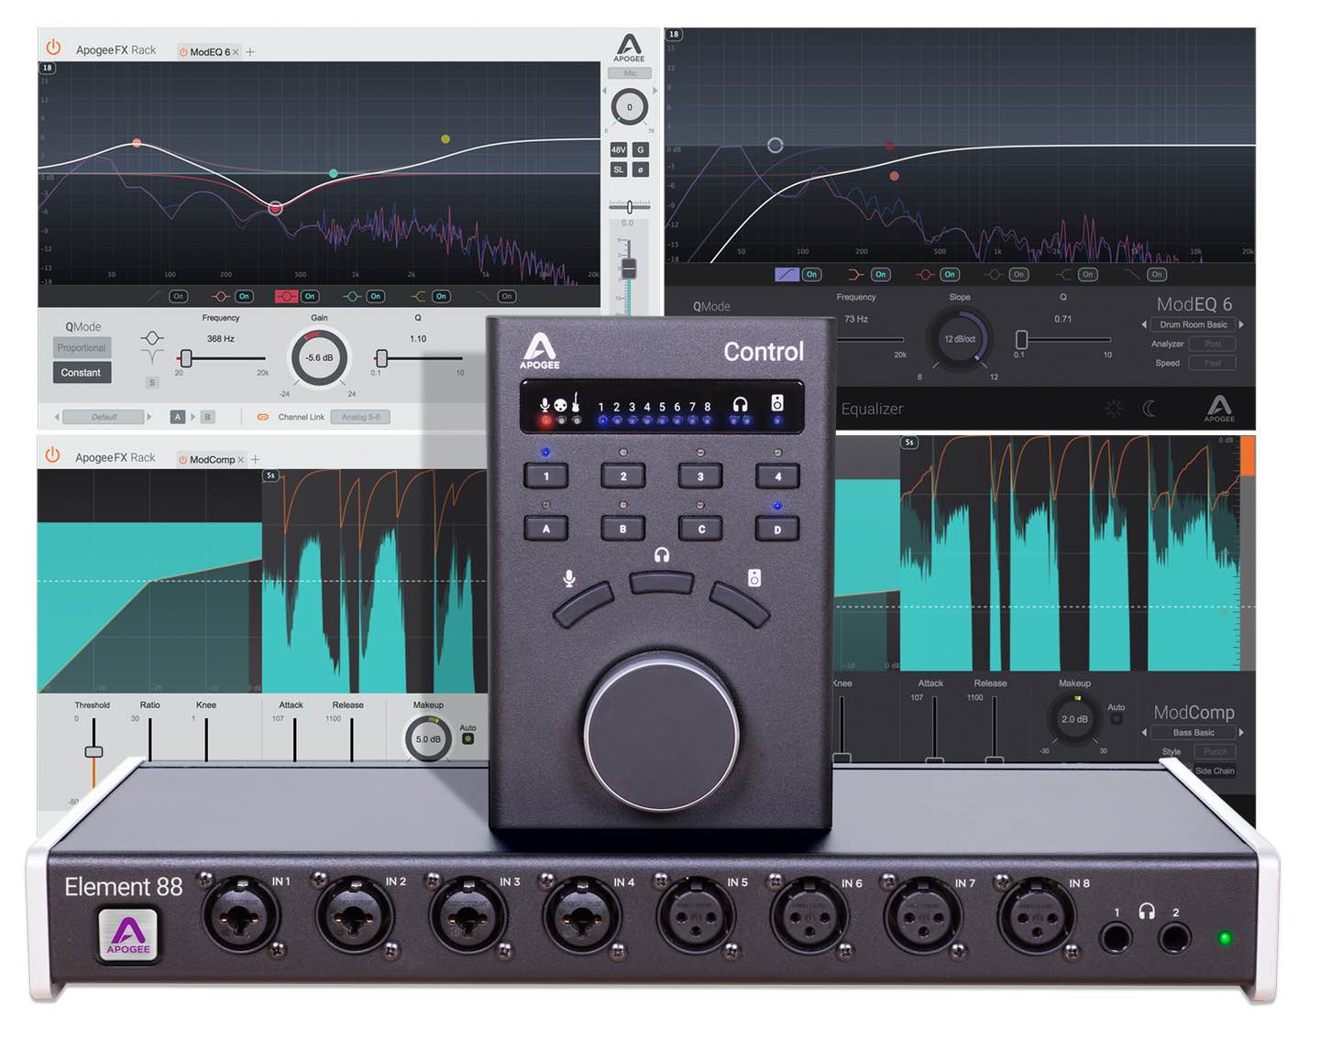Image resolution: width=1320 pixels, height=1038 pixels.
Task: Click the Frequency slider handle in light ModEQ
Action: point(186,358)
